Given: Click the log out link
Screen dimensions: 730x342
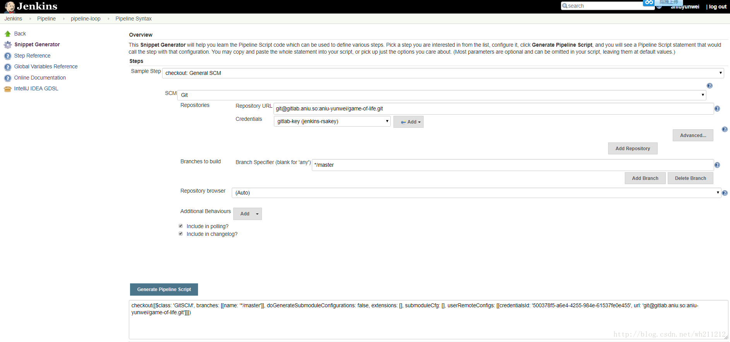Looking at the screenshot, I should click(718, 7).
